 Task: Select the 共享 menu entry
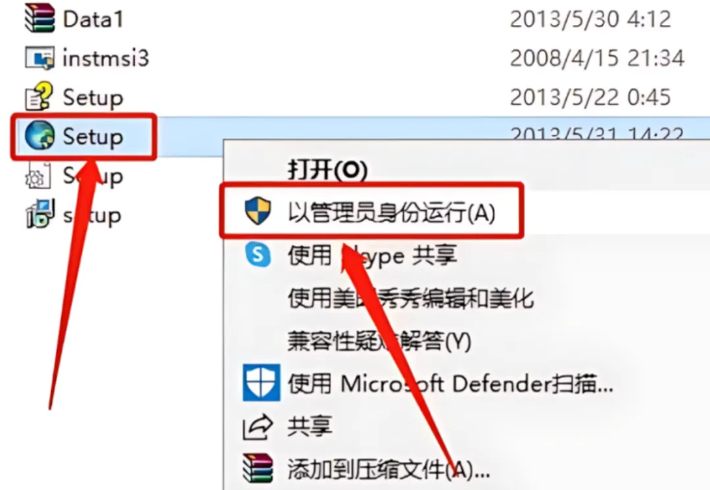(x=310, y=426)
